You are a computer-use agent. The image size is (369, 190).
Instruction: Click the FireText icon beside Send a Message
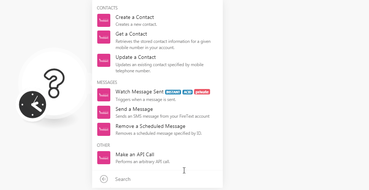point(104,112)
